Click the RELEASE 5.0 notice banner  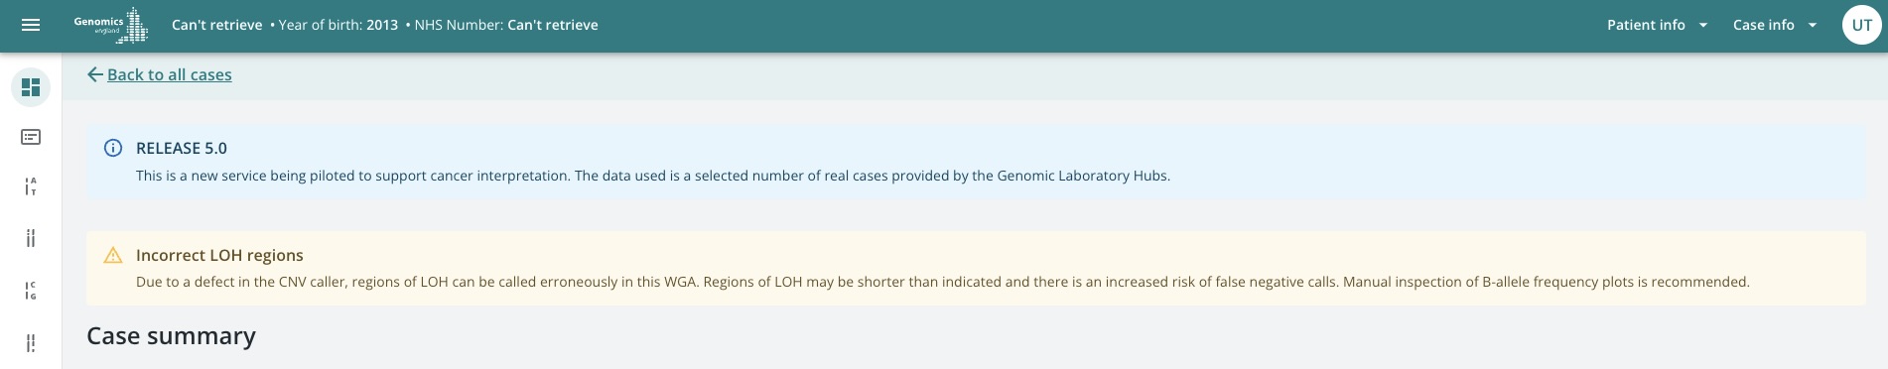[976, 162]
